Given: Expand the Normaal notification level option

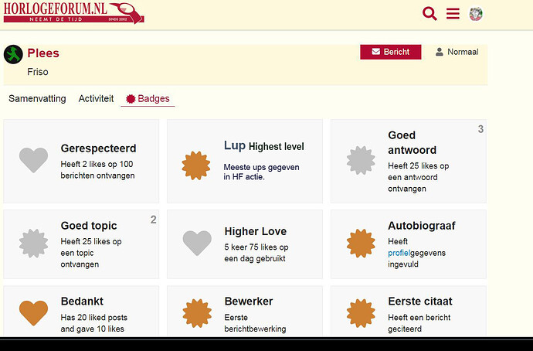Looking at the screenshot, I should [x=457, y=52].
